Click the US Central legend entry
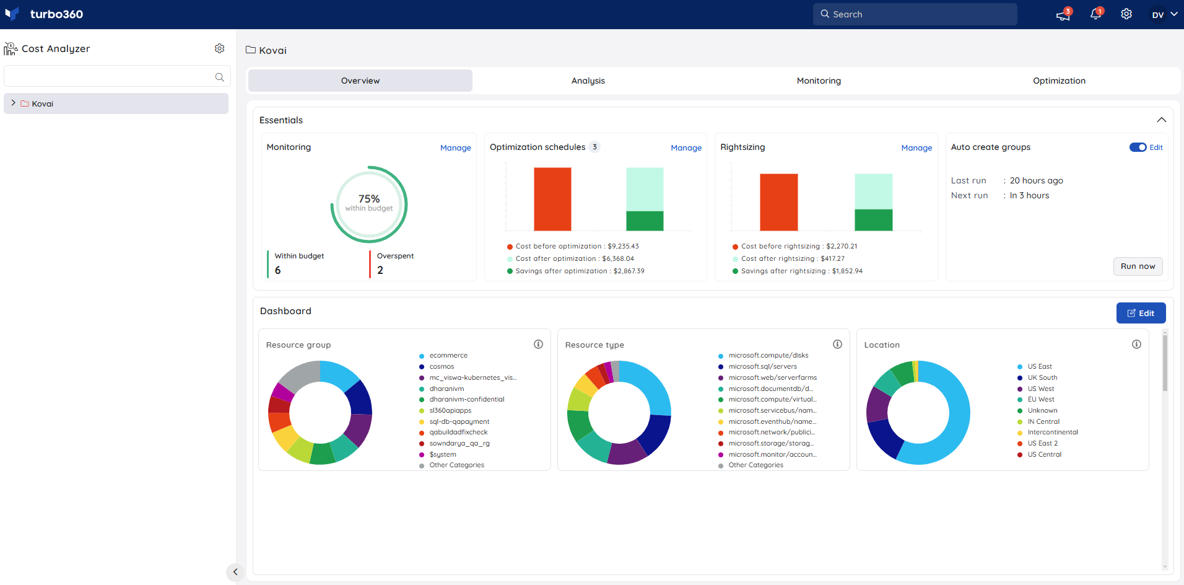 coord(1039,455)
